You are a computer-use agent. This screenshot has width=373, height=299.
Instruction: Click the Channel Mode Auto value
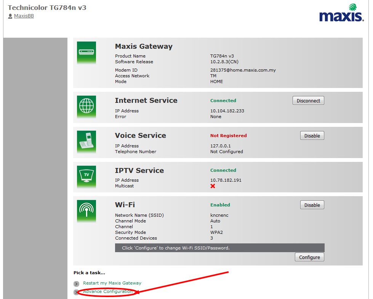click(x=215, y=221)
